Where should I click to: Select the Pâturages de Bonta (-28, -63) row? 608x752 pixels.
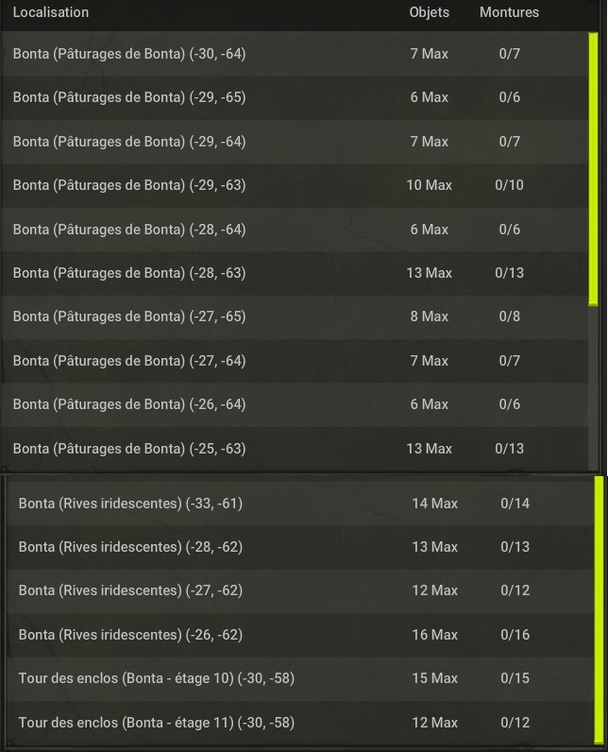295,273
